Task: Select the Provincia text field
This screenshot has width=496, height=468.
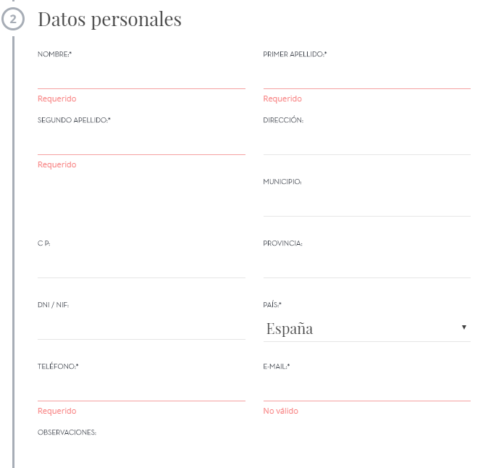Action: 366,267
